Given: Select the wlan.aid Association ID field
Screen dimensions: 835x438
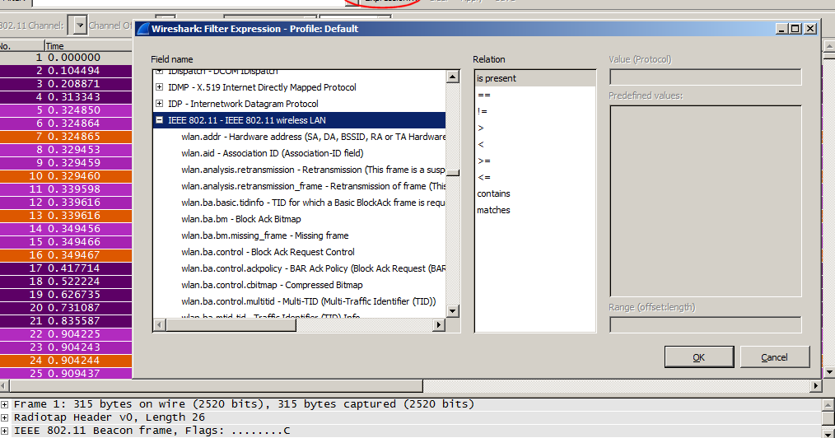Looking at the screenshot, I should tap(272, 153).
